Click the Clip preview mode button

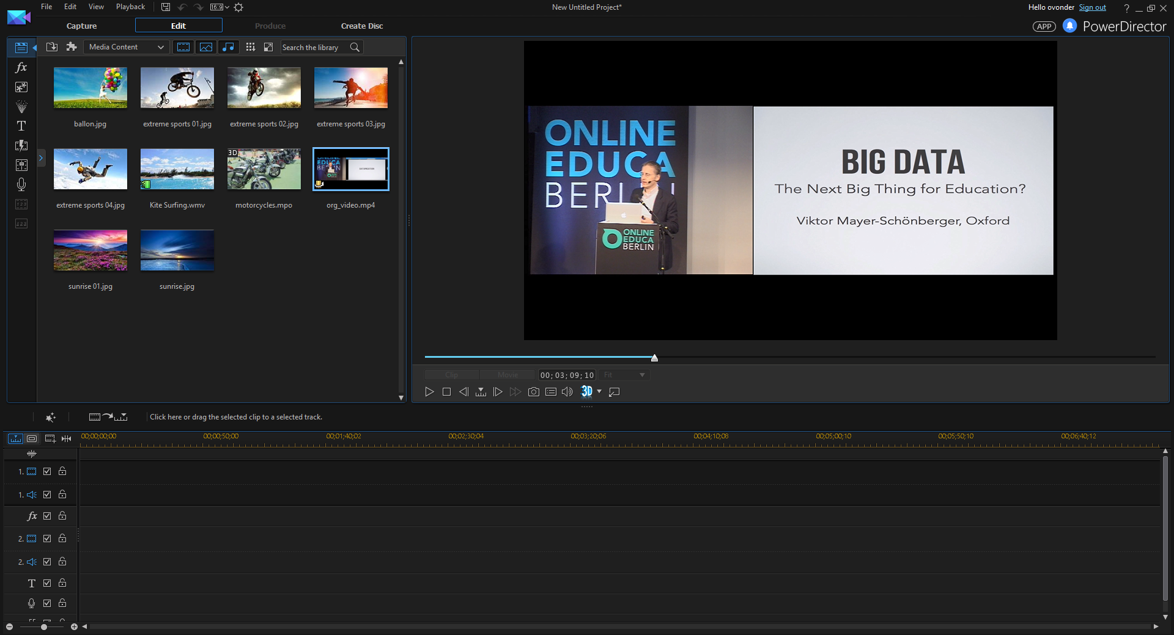point(452,375)
